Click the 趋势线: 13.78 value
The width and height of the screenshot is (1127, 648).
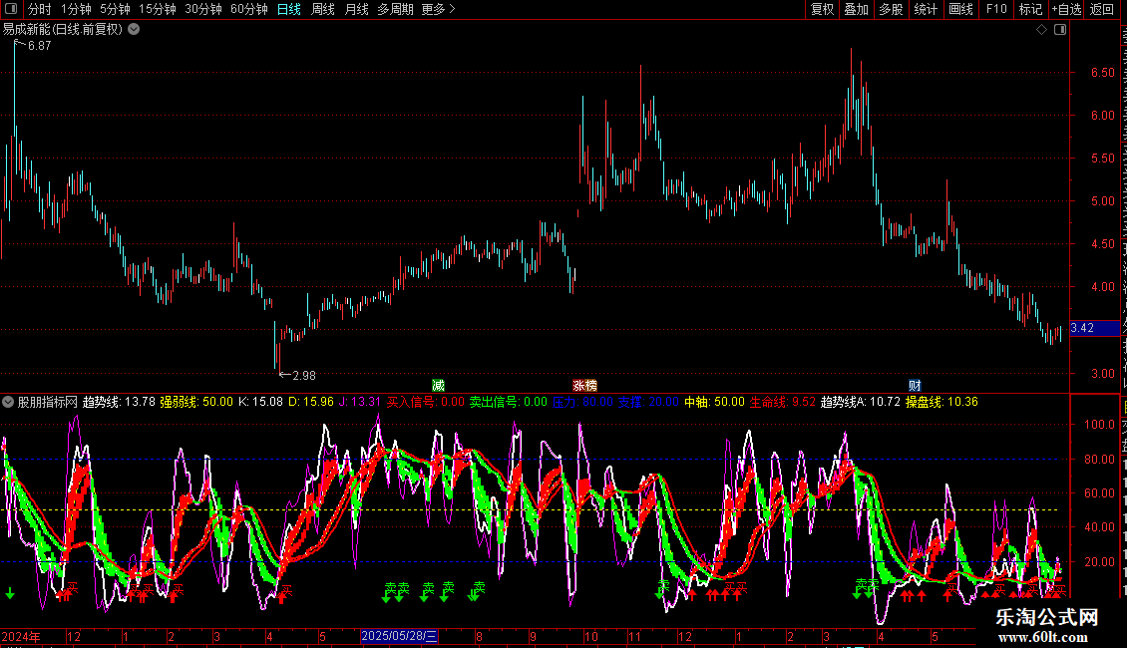[119, 403]
